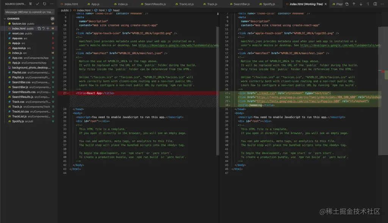Toggle tree view in the Source Control header
The height and width of the screenshot is (223, 388).
[30, 4]
